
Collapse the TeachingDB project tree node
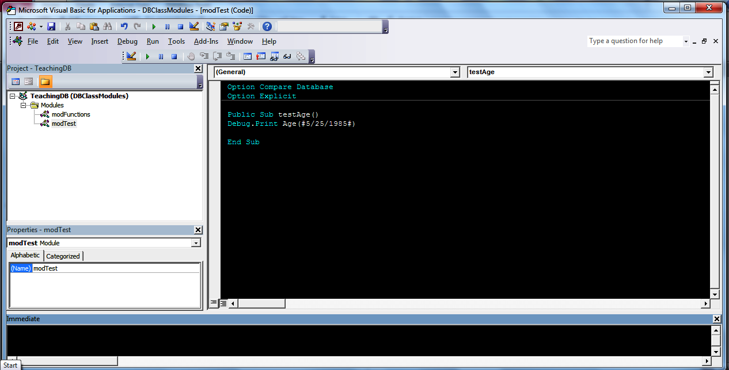point(12,96)
